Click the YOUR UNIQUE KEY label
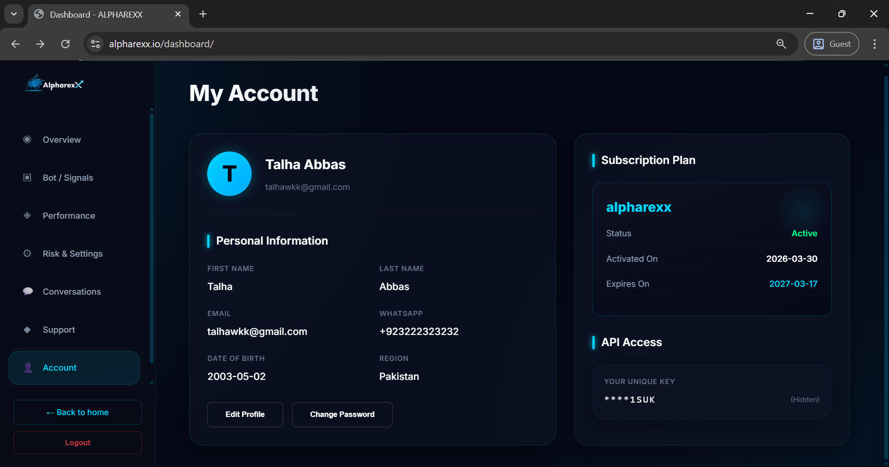 pyautogui.click(x=639, y=381)
